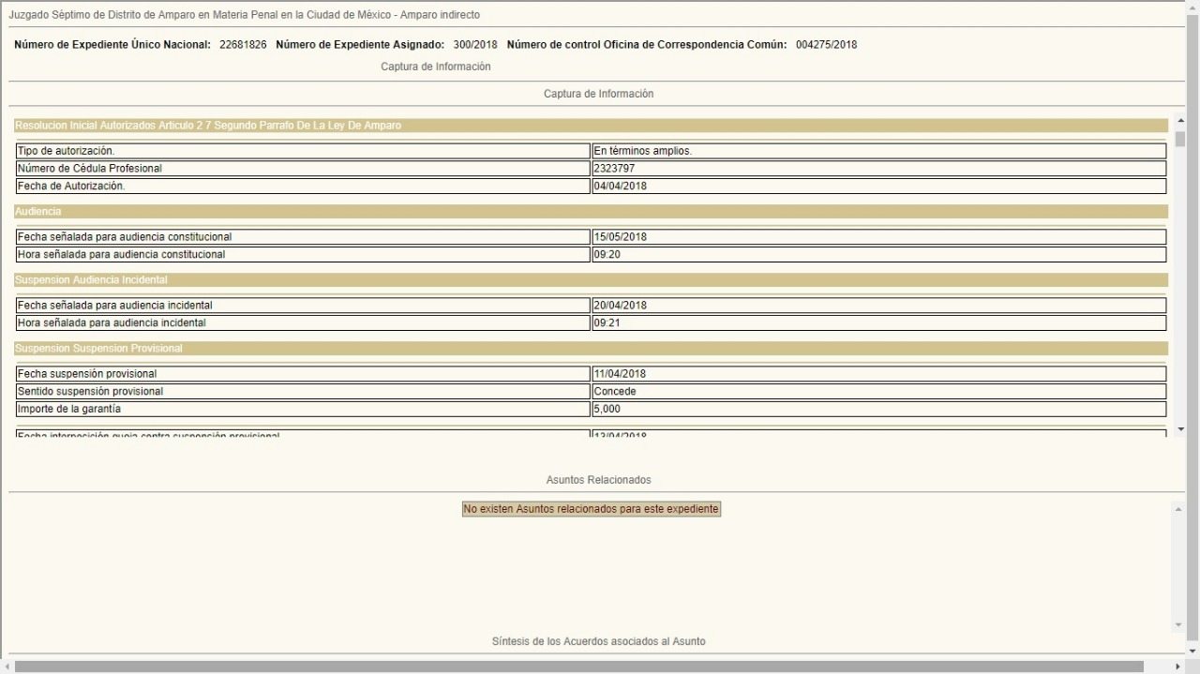Screen dimensions: 1200x674
Task: Click Importe de la garantía value 5,000
Action: 878,410
